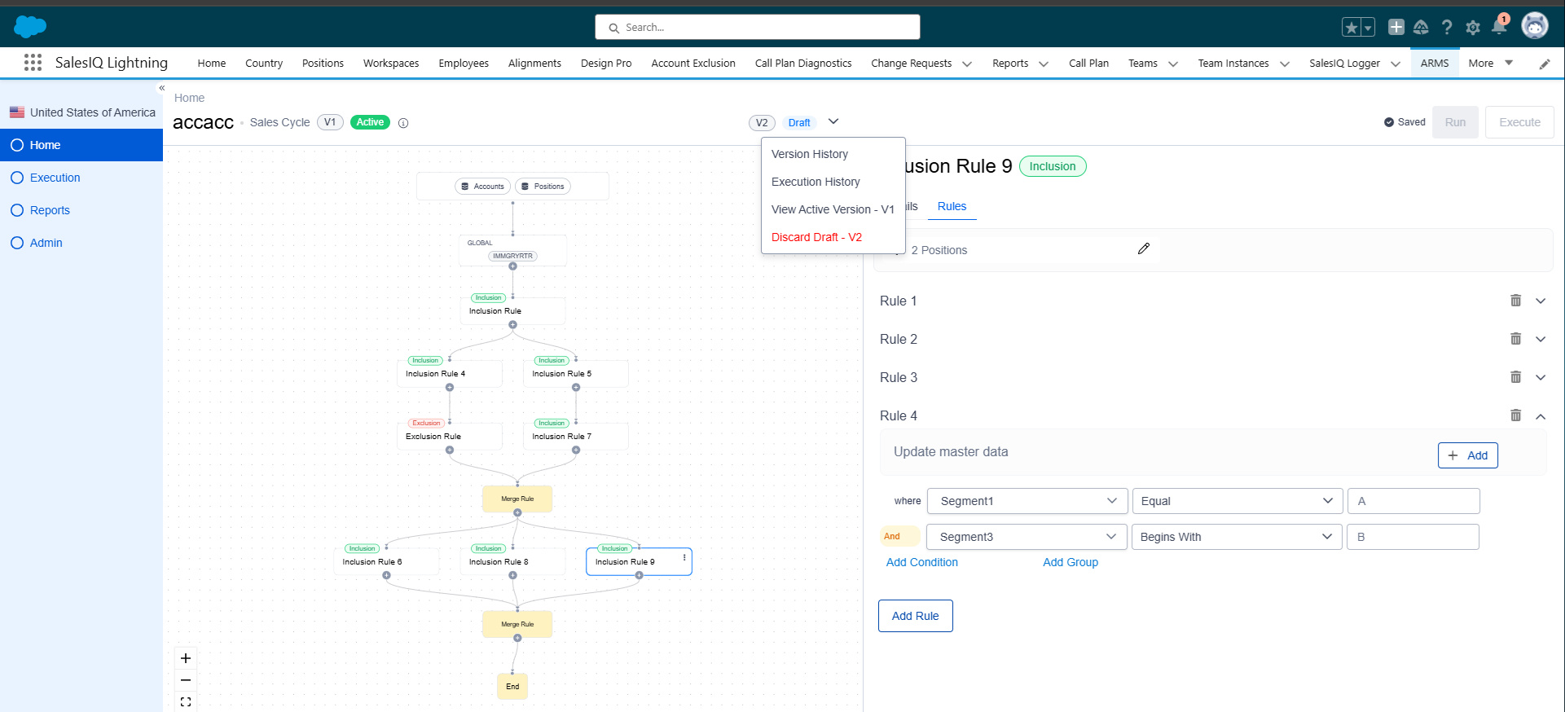The height and width of the screenshot is (712, 1565).
Task: Click the pencil icon next to 2 Positions
Action: pos(1144,249)
